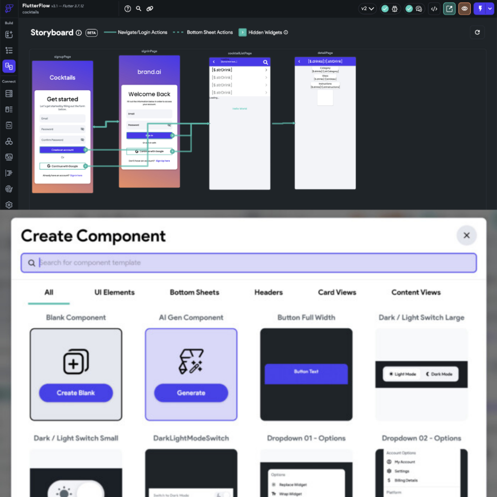Open the data types icon in sidebar
This screenshot has width=497, height=497.
[9, 109]
